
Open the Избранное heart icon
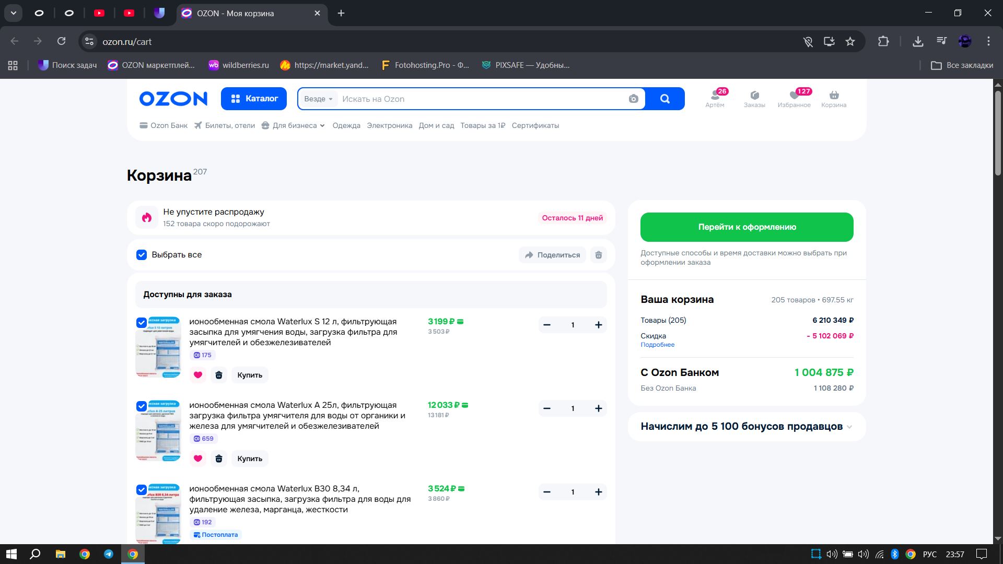(x=794, y=96)
